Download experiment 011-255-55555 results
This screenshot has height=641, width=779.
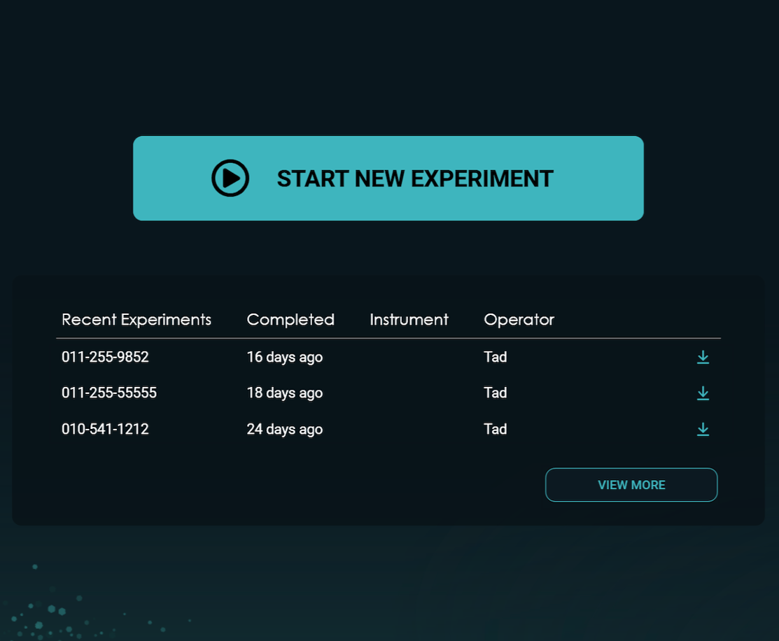coord(703,393)
